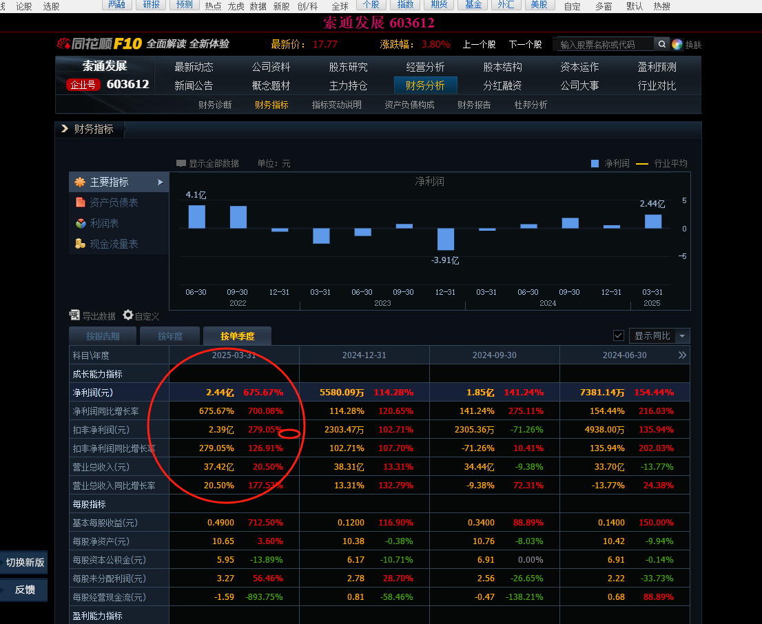Open the 财务诊断 sub-tab
This screenshot has width=762, height=624.
tap(215, 105)
